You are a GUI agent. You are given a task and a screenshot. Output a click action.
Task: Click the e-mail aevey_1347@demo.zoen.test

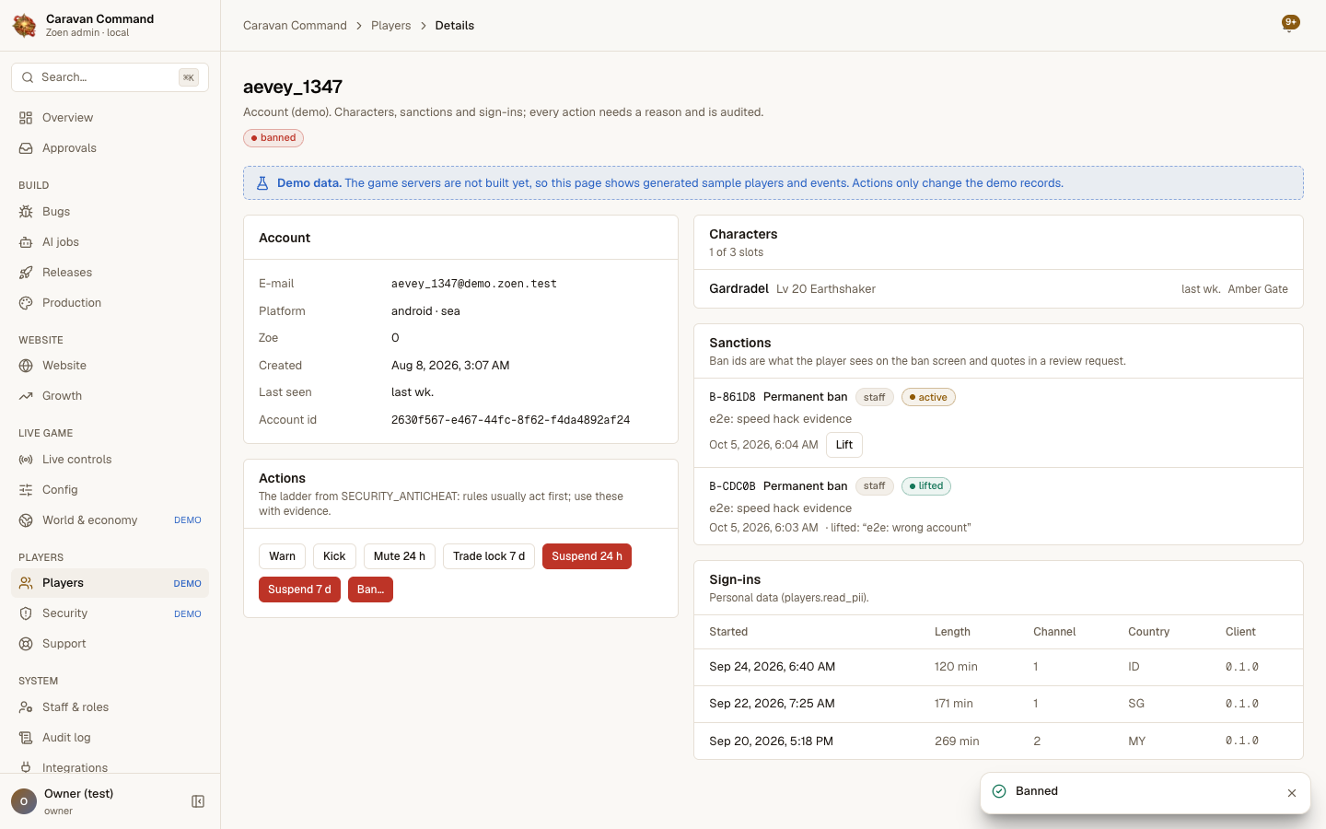pyautogui.click(x=474, y=284)
